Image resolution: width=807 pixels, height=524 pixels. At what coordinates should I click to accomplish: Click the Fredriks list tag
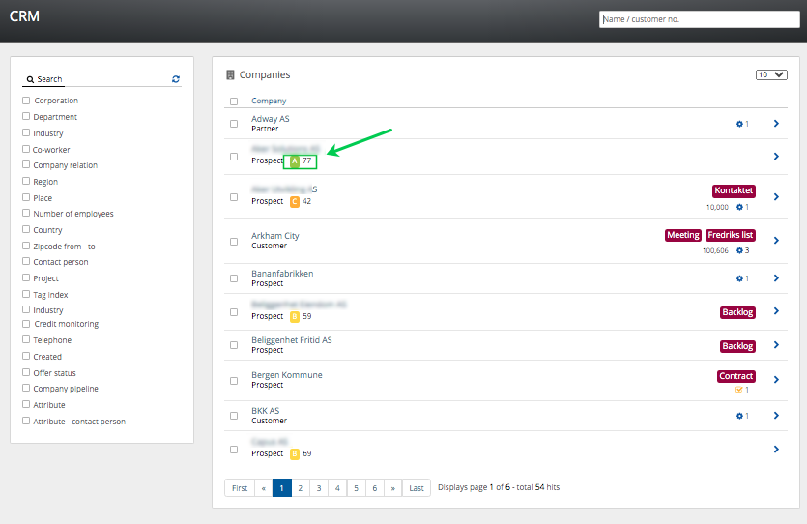click(730, 235)
